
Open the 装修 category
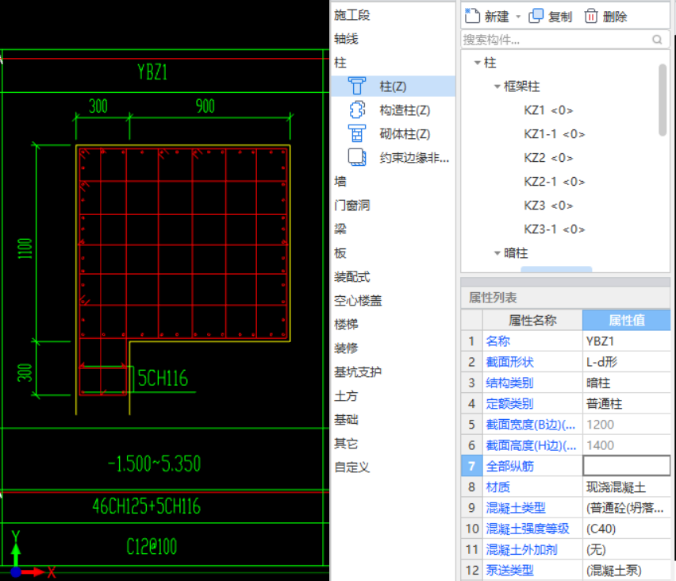(x=346, y=348)
